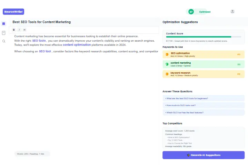Click the question 'What are the best SEO tools for beginners?'
The image size is (248, 168).
(204, 98)
